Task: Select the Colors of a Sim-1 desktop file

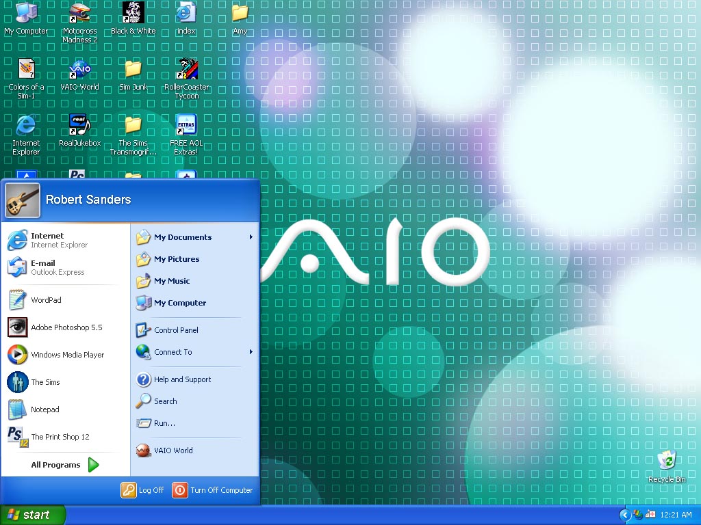Action: [26, 79]
